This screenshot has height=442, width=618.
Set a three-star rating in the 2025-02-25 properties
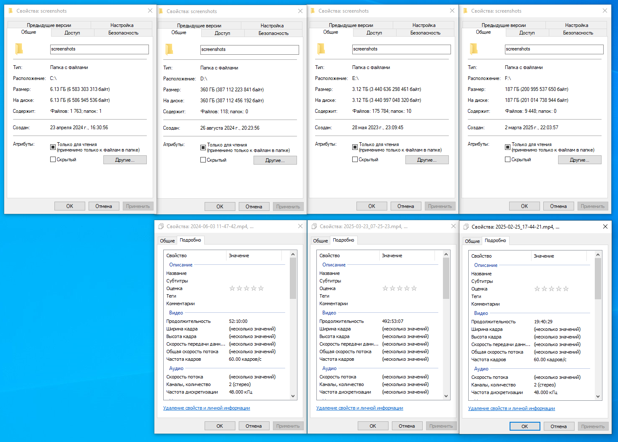(551, 289)
